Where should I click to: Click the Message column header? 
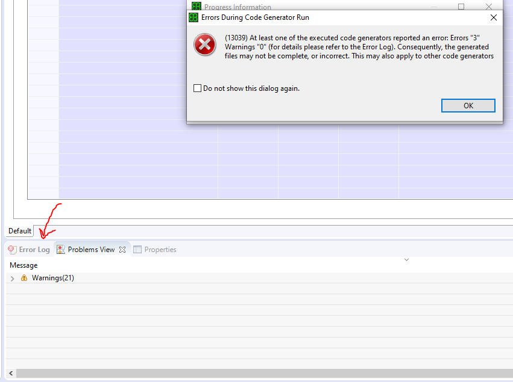tap(23, 265)
